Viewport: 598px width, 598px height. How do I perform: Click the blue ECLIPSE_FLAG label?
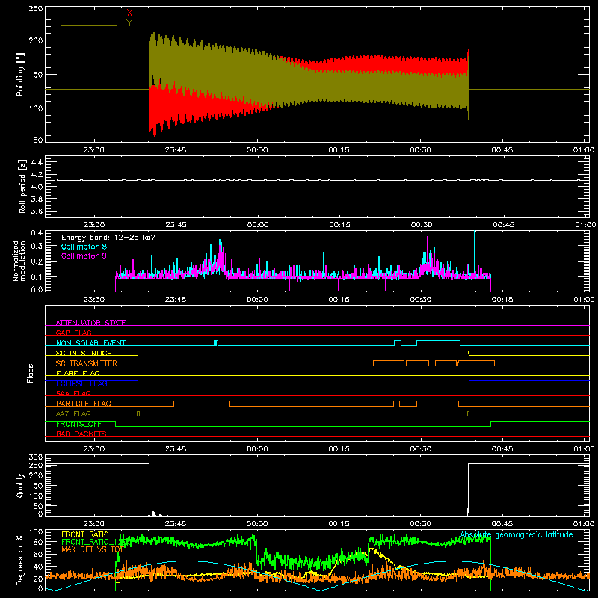point(81,383)
